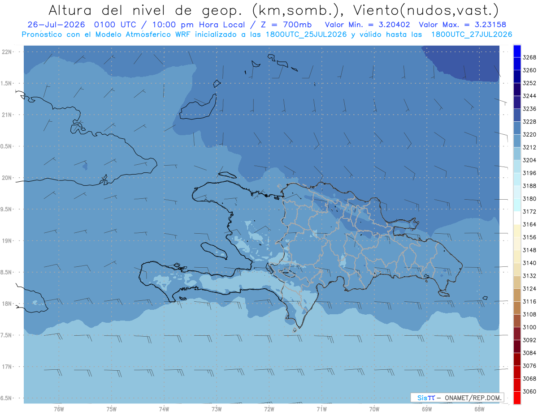Viewport: 538px width, 415px height.
Task: Click the latitude label '17N'
Action: coord(7,367)
